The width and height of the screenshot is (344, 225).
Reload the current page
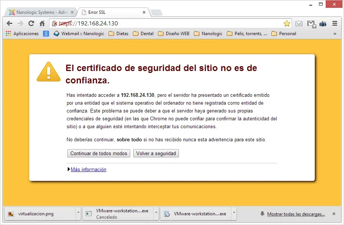[31, 23]
